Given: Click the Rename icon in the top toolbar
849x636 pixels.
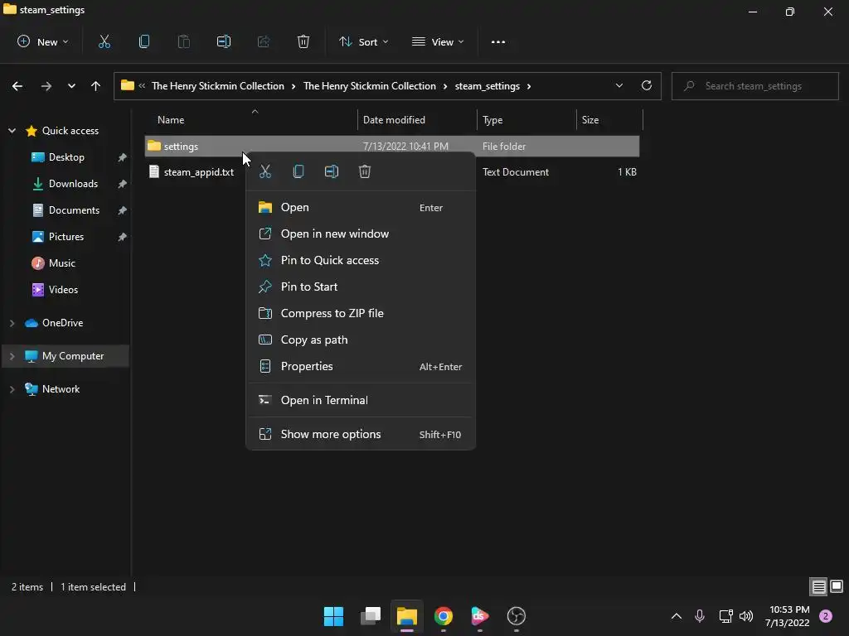Looking at the screenshot, I should [224, 41].
